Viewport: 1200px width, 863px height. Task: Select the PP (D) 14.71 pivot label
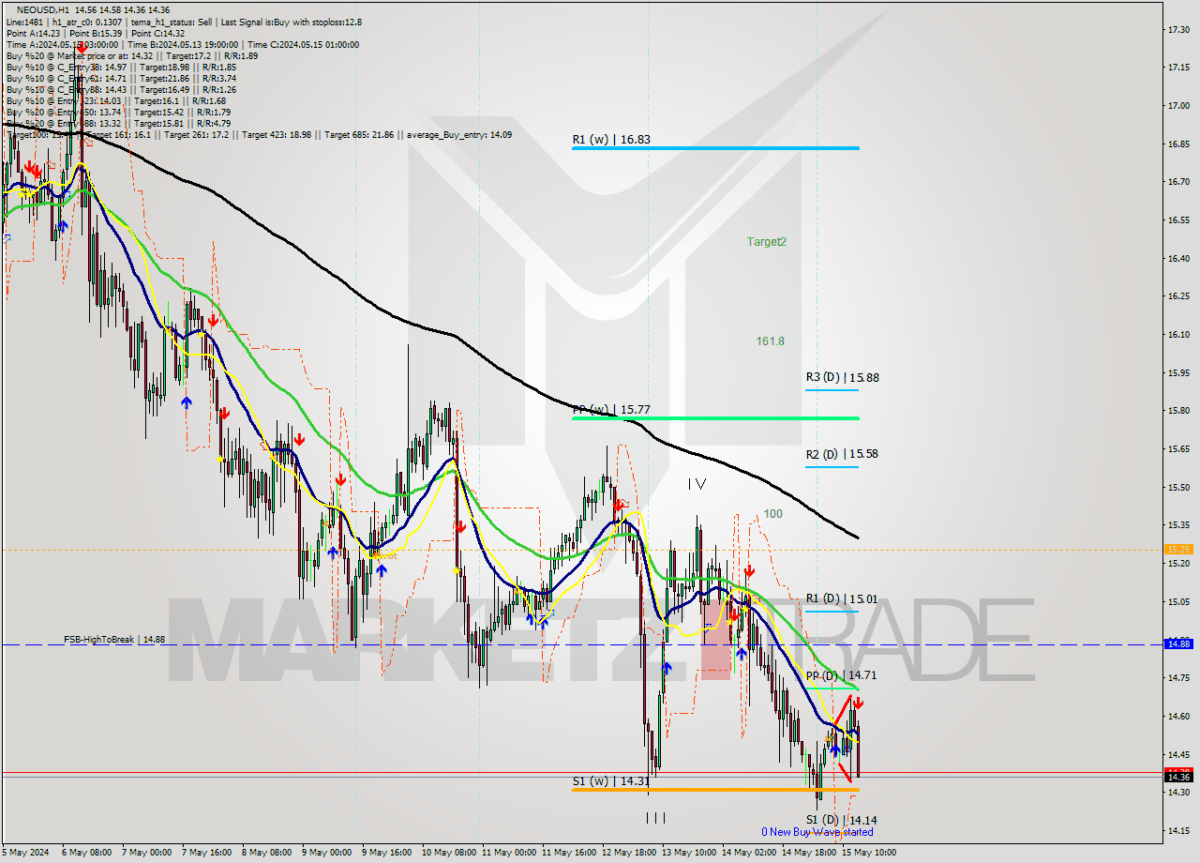(842, 675)
